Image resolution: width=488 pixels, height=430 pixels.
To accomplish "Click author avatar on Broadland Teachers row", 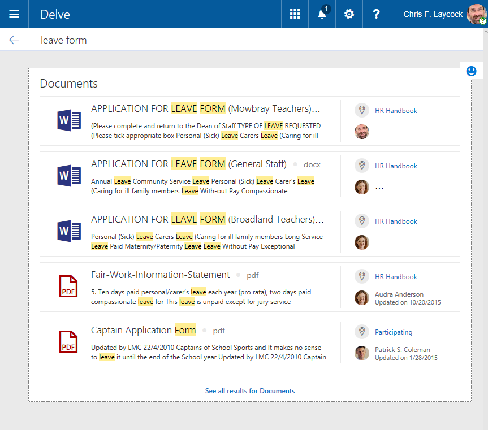I will click(362, 242).
